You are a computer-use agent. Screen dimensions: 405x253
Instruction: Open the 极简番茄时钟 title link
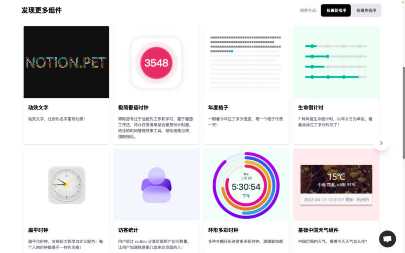pyautogui.click(x=133, y=108)
